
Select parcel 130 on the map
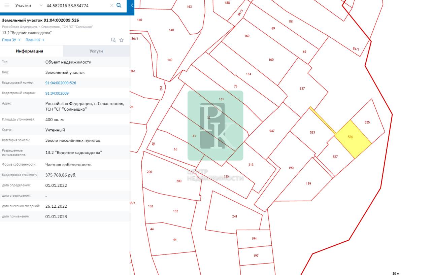click(226, 177)
